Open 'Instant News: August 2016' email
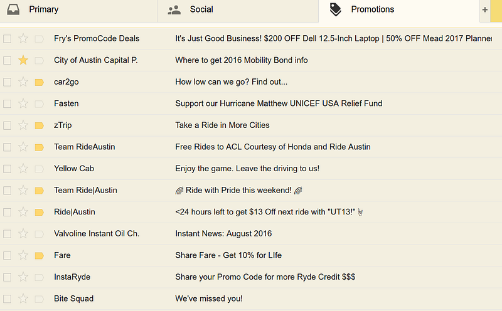Viewport: 502px width, 311px height. [x=223, y=234]
